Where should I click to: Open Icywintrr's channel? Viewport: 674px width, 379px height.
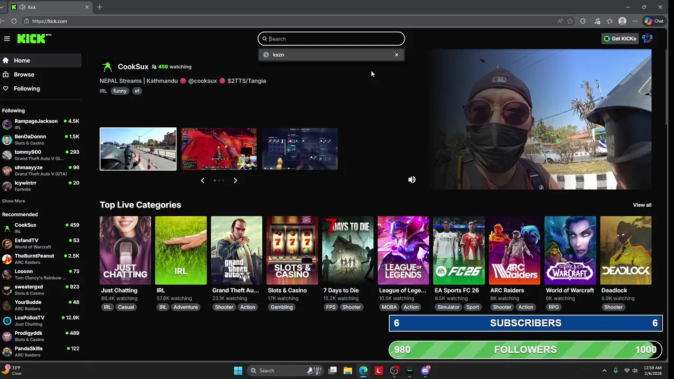41,186
